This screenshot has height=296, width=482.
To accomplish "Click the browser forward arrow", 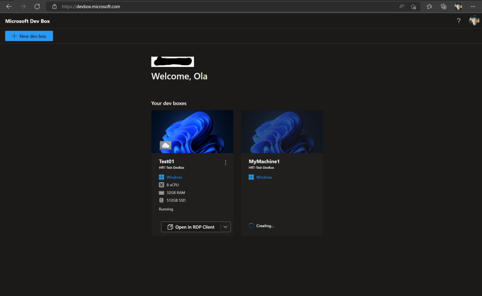I will click(23, 7).
